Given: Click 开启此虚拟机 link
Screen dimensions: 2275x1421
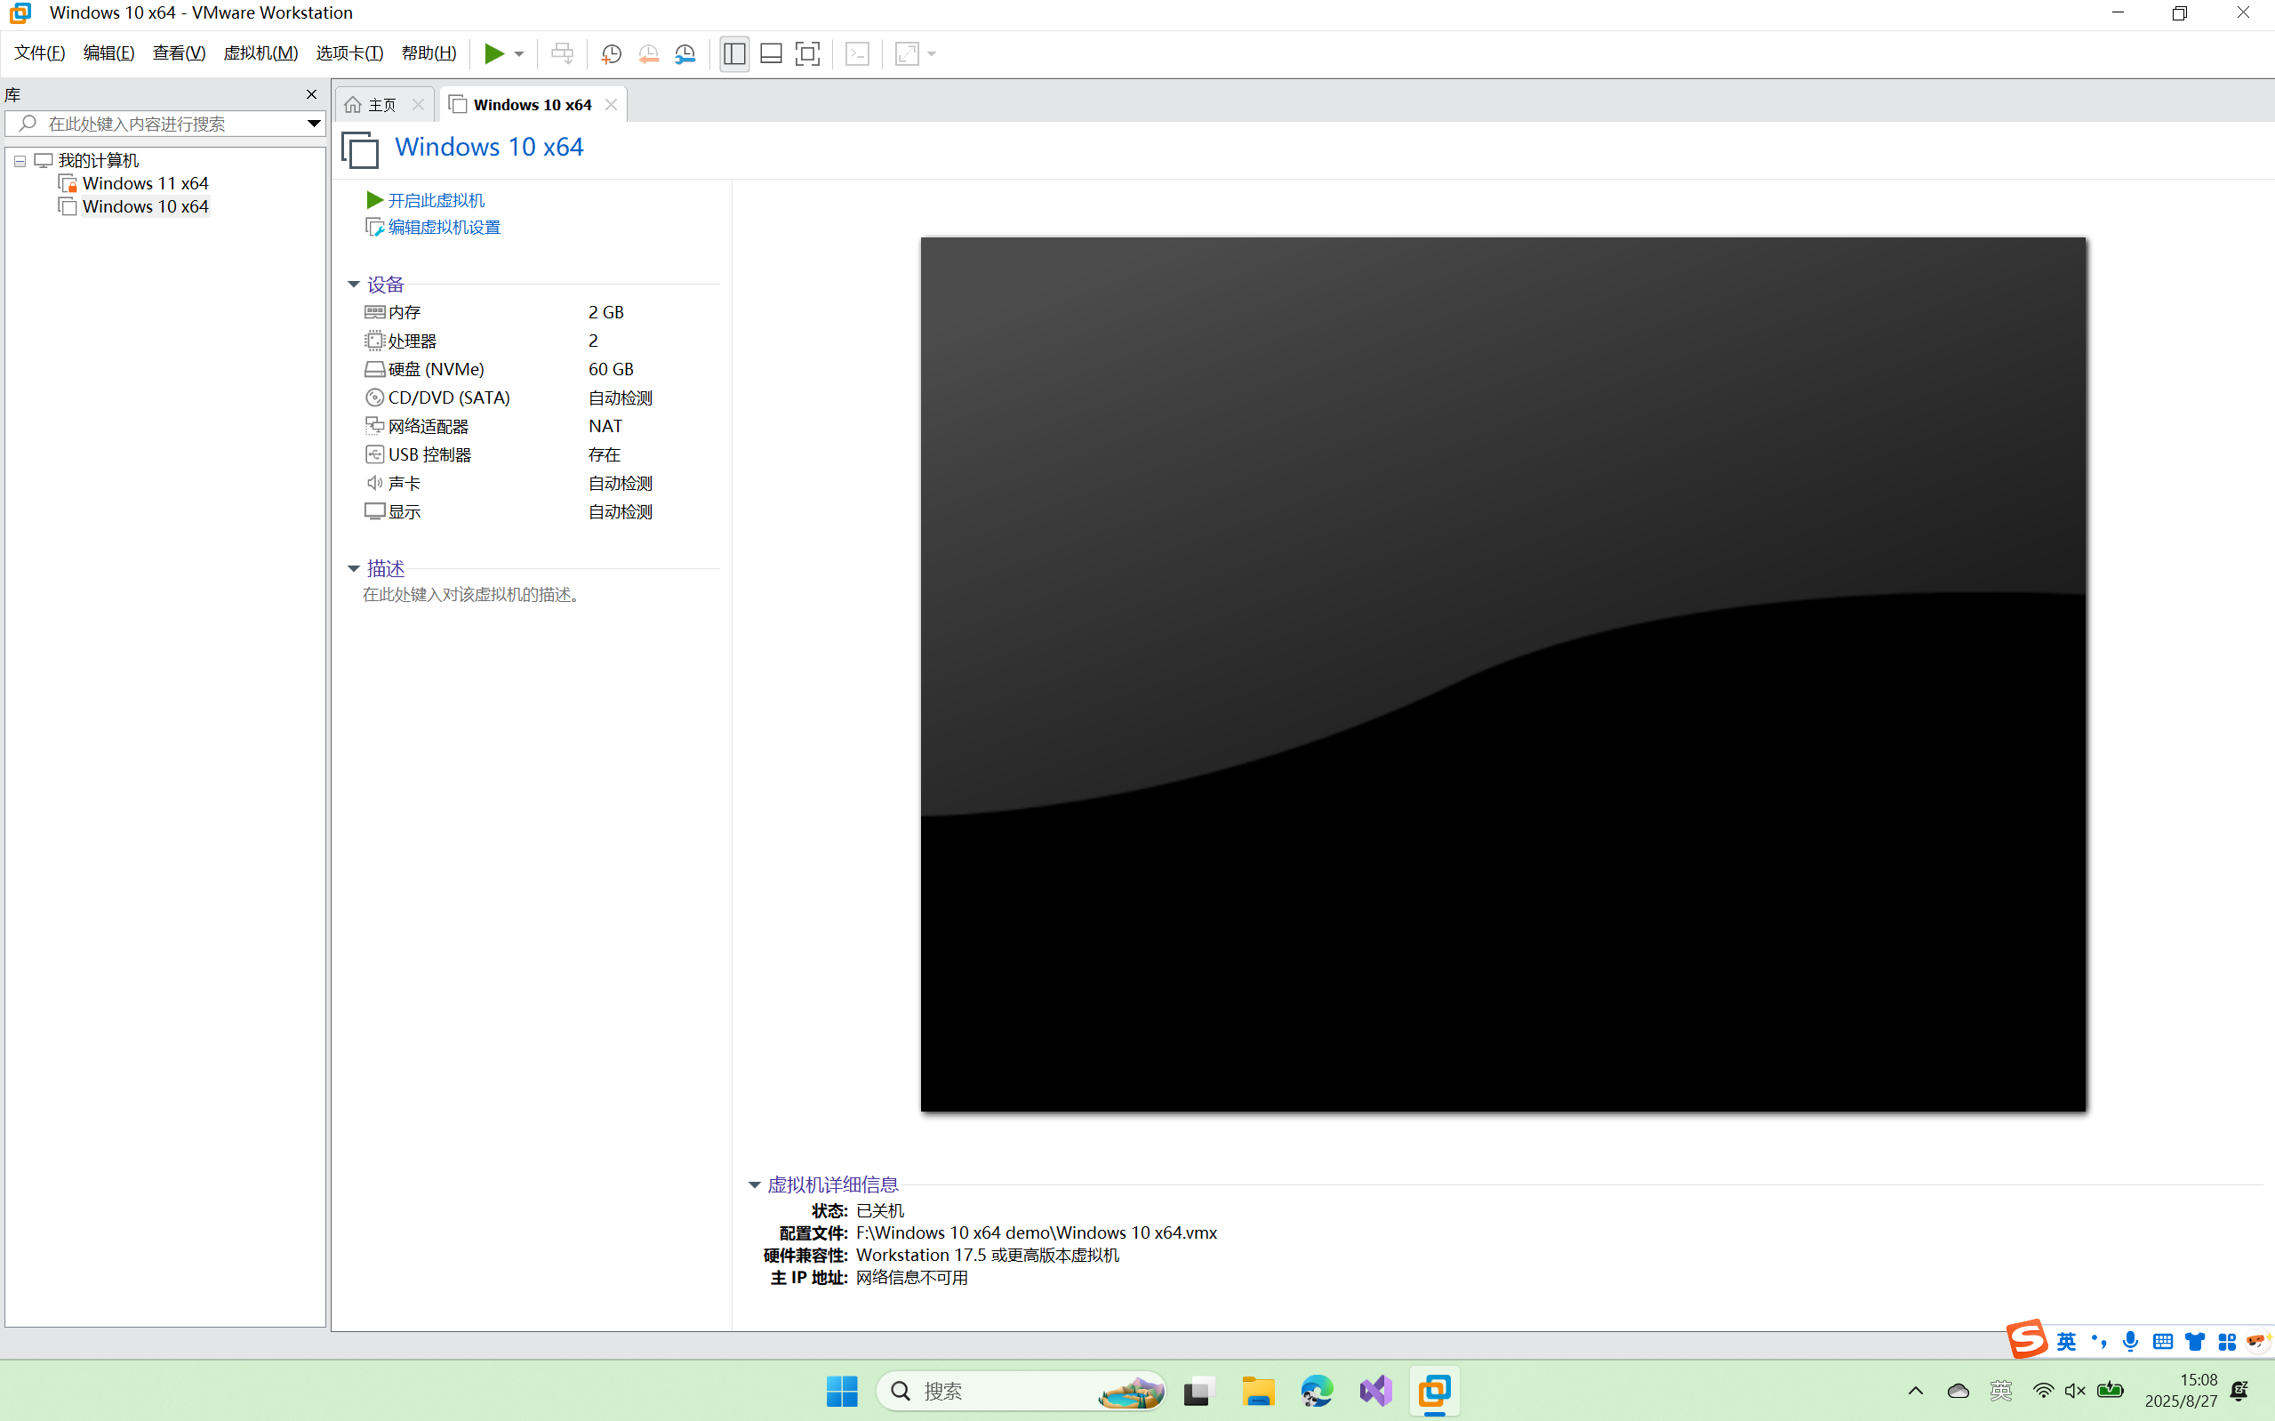Looking at the screenshot, I should pos(436,200).
